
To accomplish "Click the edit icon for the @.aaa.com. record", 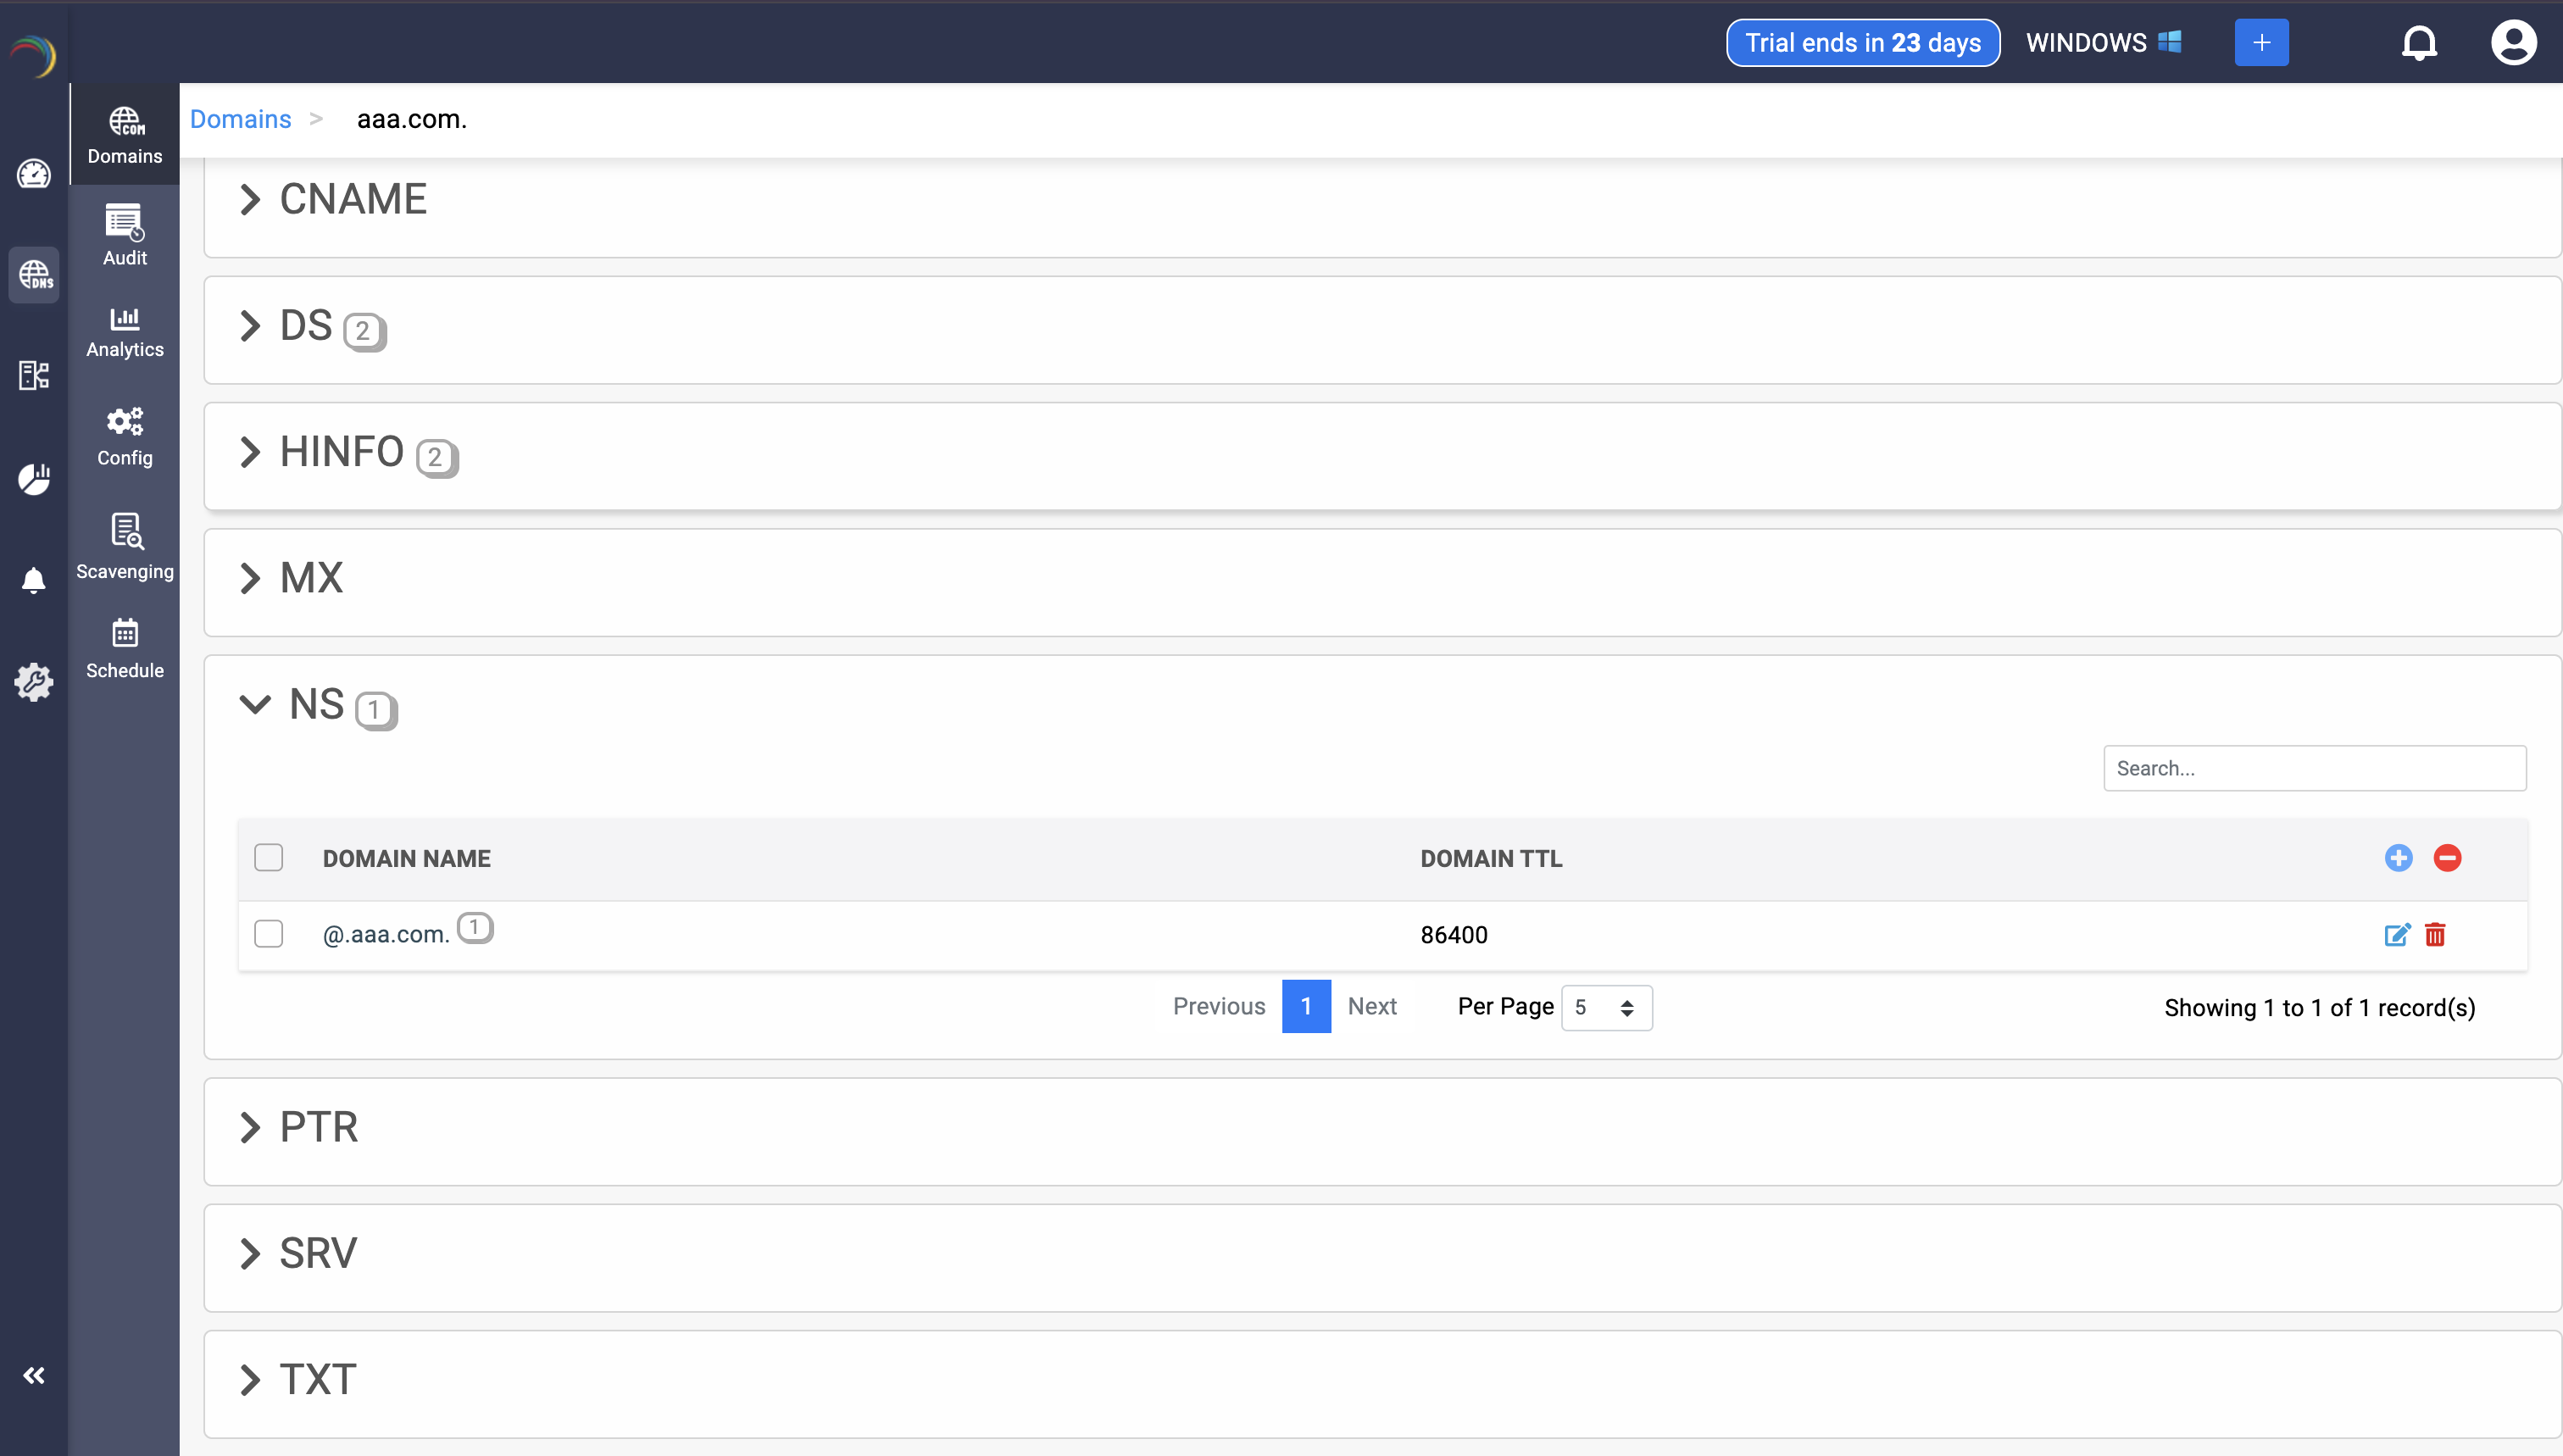I will point(2396,935).
